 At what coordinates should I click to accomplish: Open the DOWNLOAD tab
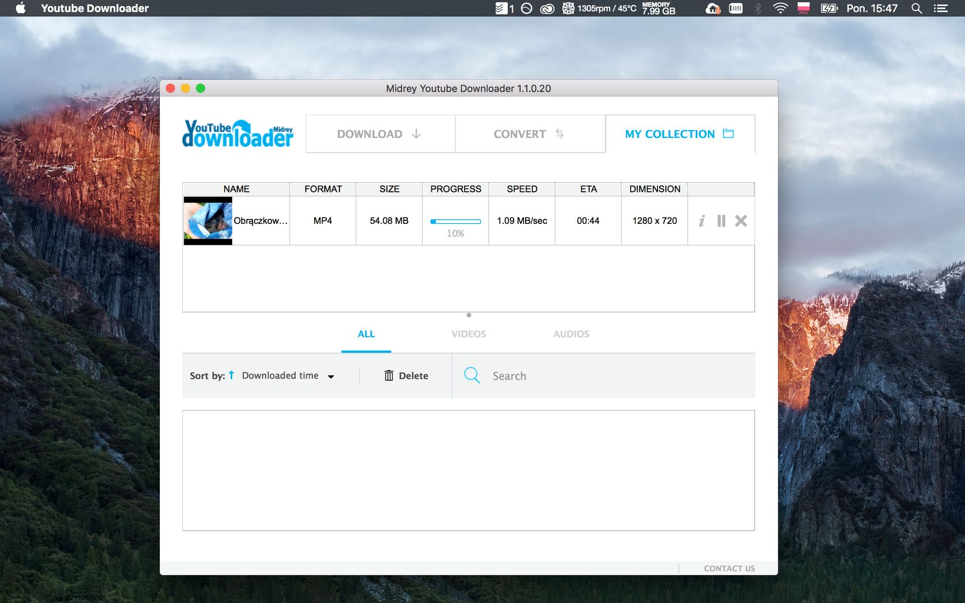380,134
